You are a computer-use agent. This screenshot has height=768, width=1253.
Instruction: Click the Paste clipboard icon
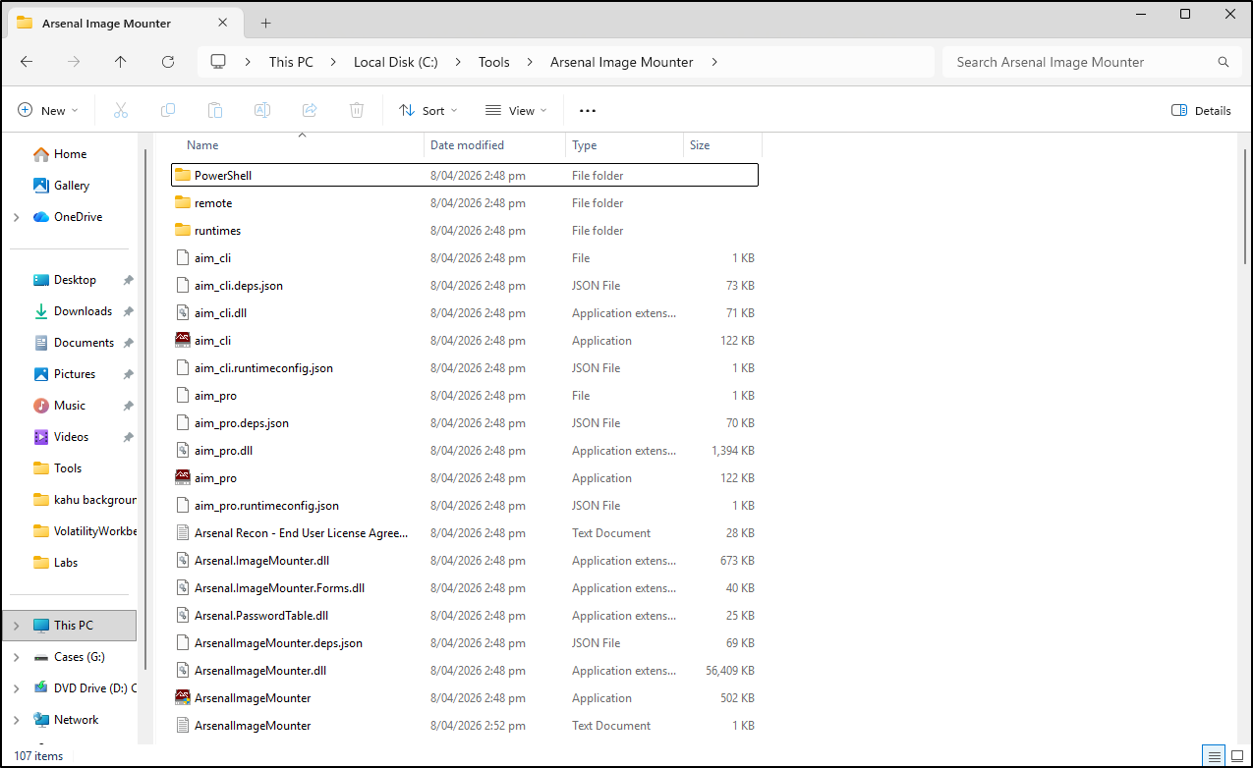pyautogui.click(x=215, y=111)
